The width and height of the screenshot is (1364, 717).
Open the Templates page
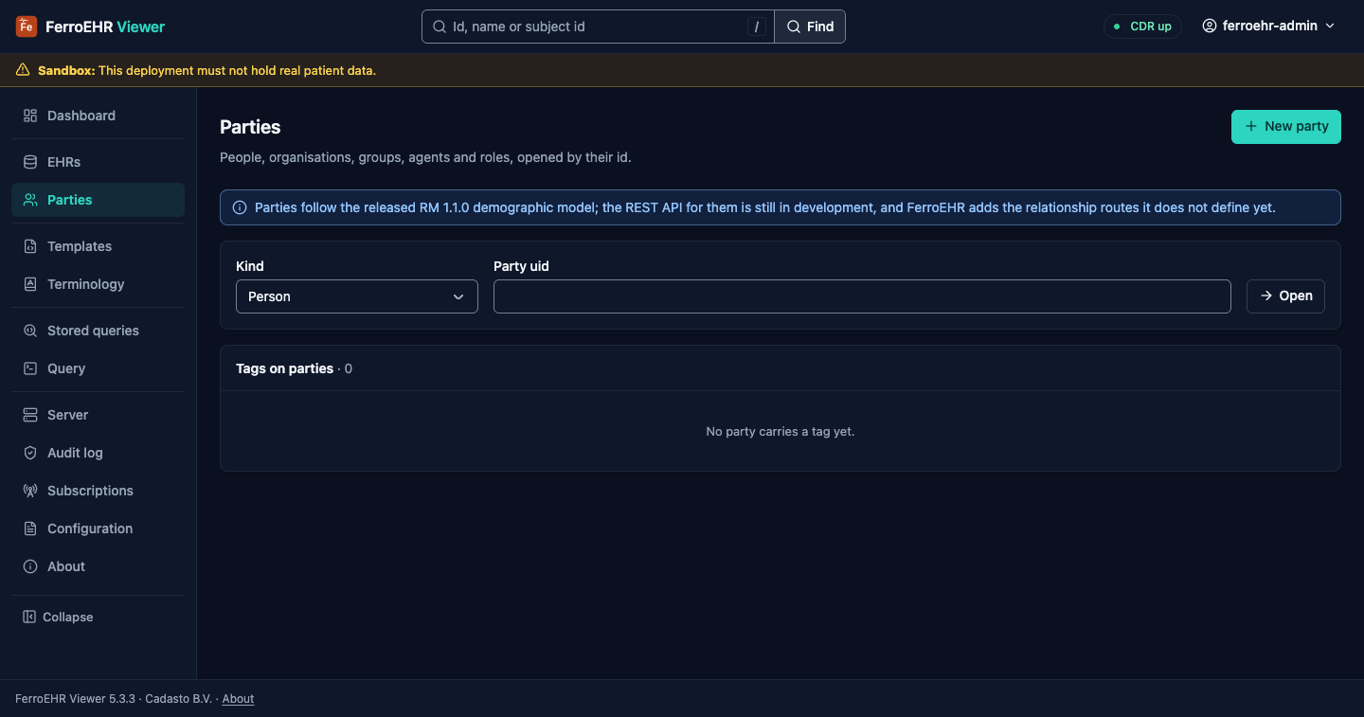98,246
